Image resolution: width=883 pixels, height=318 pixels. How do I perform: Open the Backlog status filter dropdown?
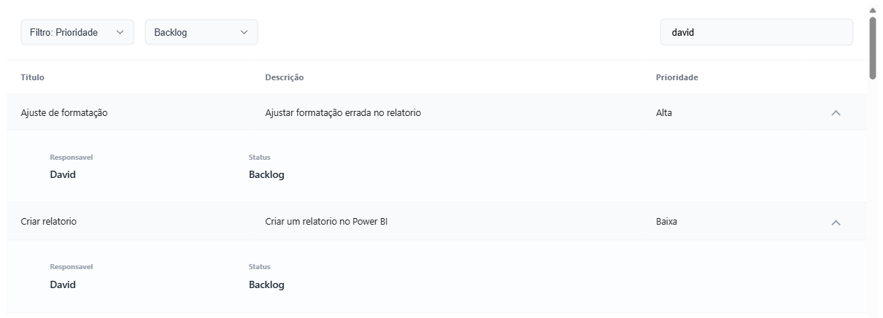[201, 32]
